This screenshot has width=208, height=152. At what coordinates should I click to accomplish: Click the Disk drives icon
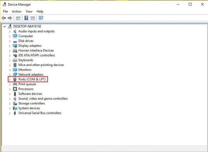(15, 41)
